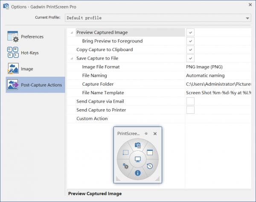Pin the PrintScreen floating widget
Viewport: 256px width, 202px height.
[x=146, y=133]
